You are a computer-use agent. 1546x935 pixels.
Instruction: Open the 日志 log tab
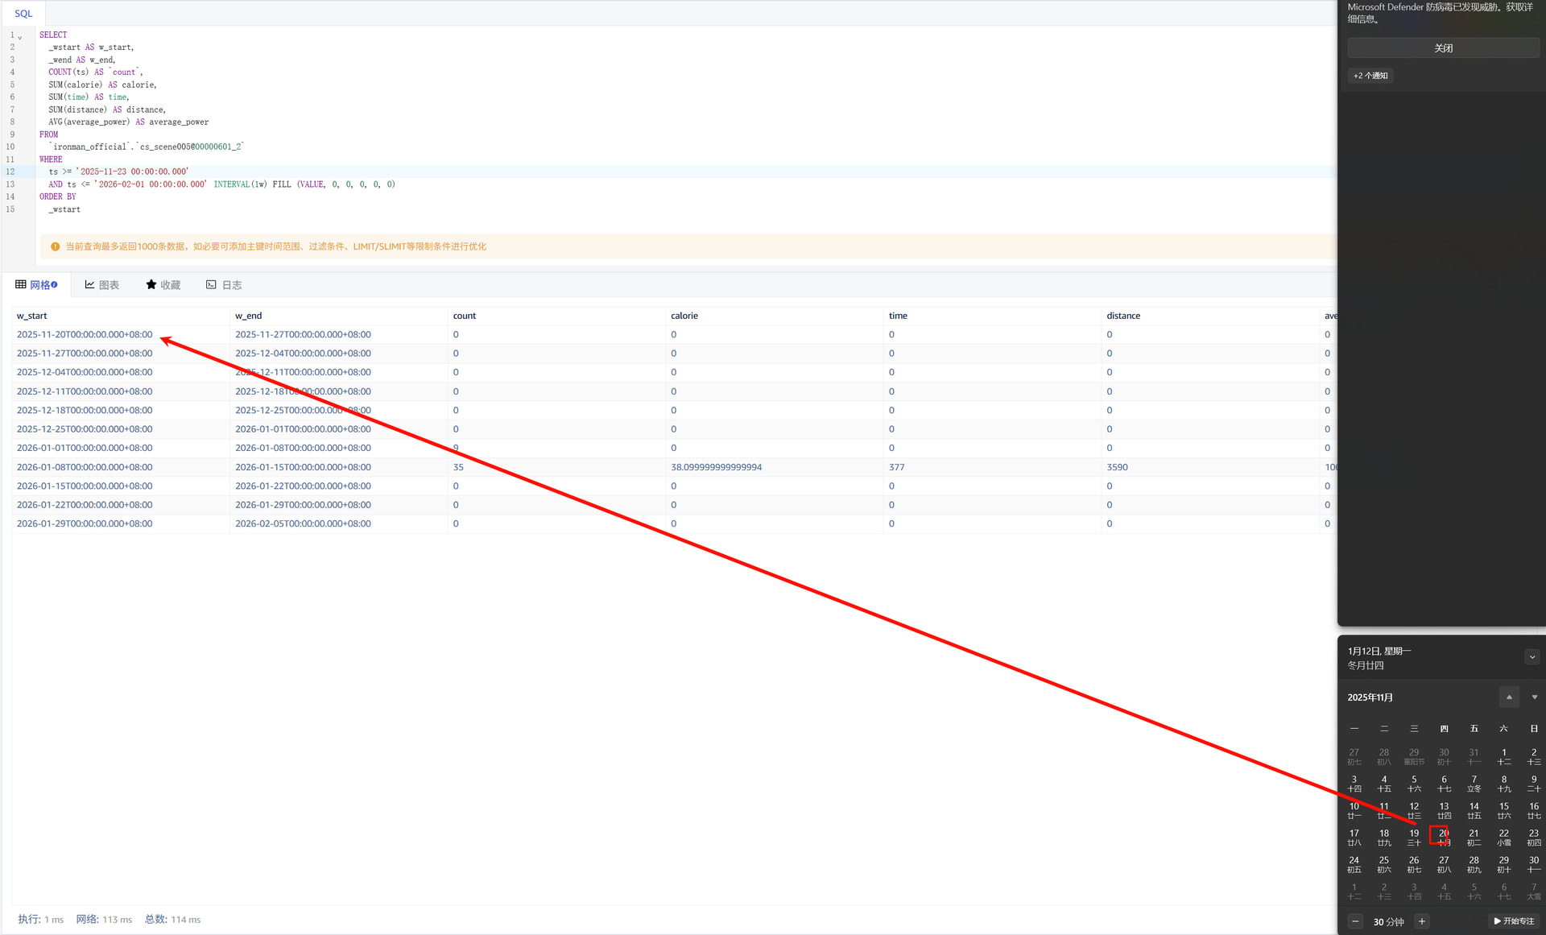(224, 285)
